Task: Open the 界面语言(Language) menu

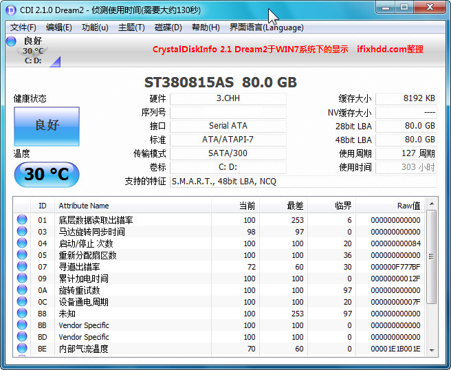Action: coord(266,28)
